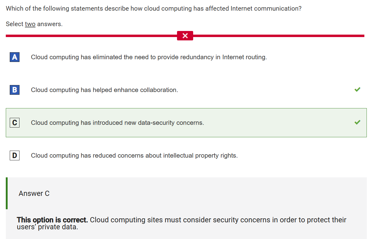Select answer choice letter B box
386x239 pixels.
pyautogui.click(x=15, y=90)
